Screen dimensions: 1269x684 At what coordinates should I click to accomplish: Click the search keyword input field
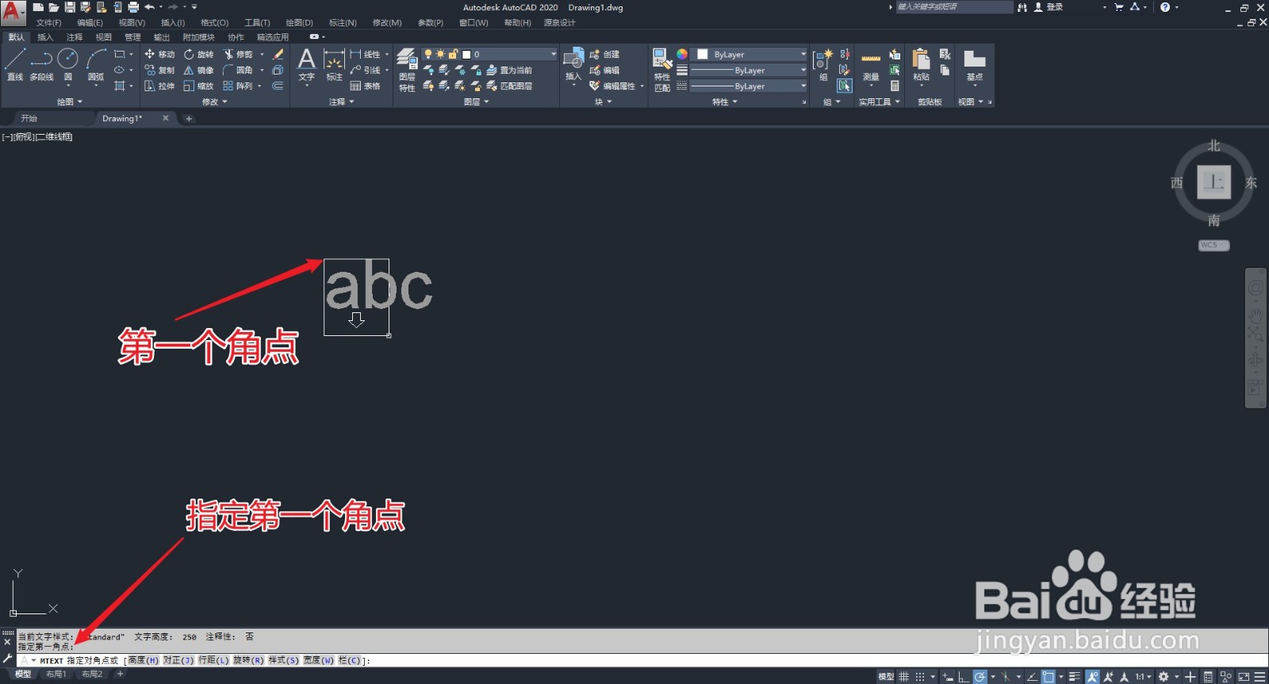(x=954, y=7)
